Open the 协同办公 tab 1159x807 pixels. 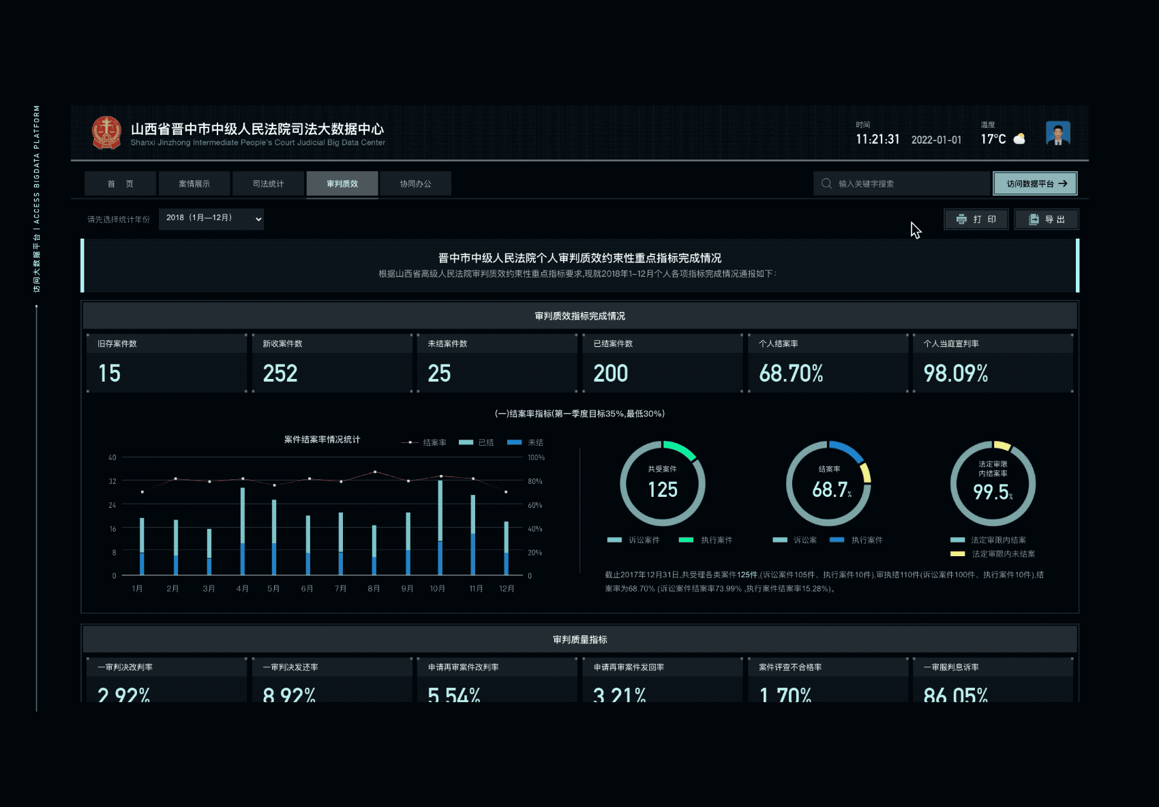click(x=416, y=184)
